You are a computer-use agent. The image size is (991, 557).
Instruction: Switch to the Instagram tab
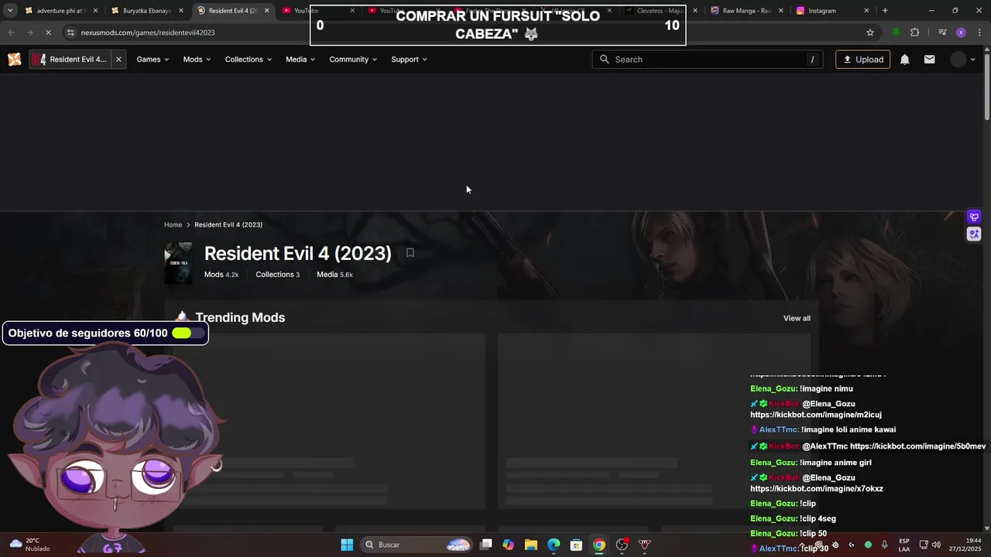(x=832, y=11)
